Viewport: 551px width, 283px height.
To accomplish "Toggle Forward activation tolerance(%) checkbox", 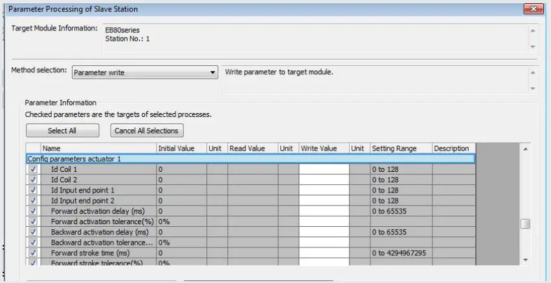I will 34,222.
